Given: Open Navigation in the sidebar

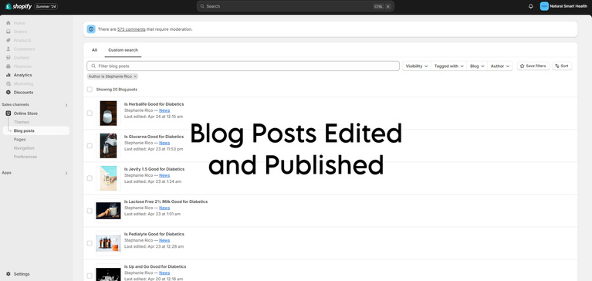Looking at the screenshot, I should pos(24,148).
